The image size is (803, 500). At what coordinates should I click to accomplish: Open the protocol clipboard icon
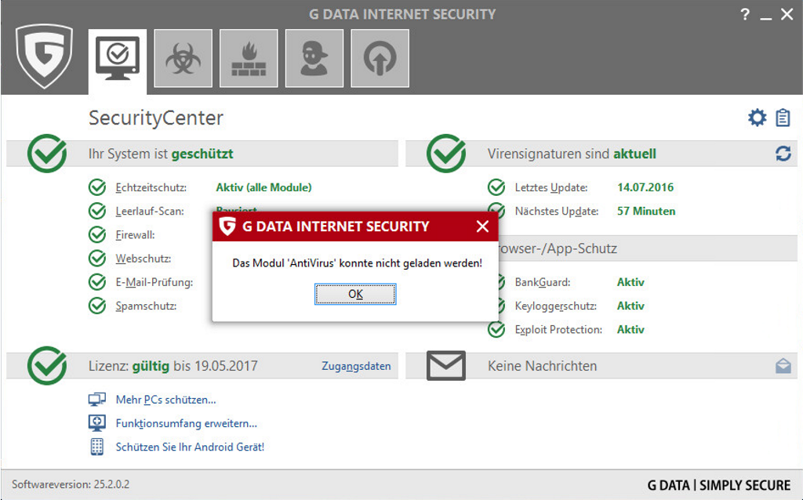pyautogui.click(x=783, y=118)
